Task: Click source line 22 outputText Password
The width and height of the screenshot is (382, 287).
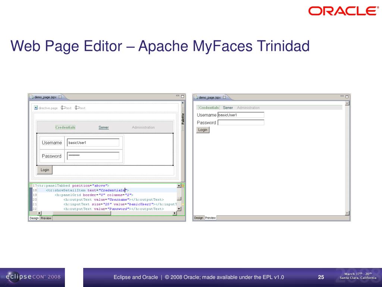Action: (x=113, y=209)
